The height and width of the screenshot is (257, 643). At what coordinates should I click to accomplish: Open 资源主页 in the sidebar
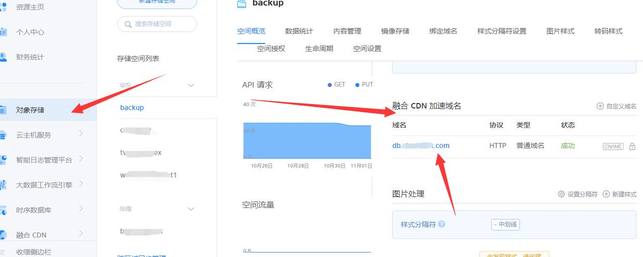[x=30, y=7]
